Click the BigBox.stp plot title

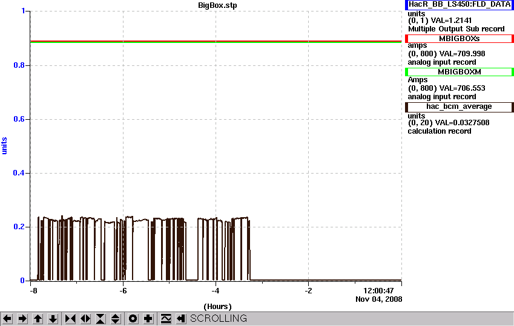(x=218, y=5)
